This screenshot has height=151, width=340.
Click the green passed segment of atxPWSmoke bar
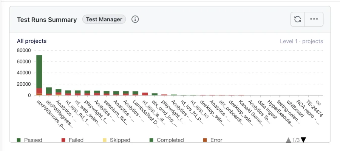39,71
